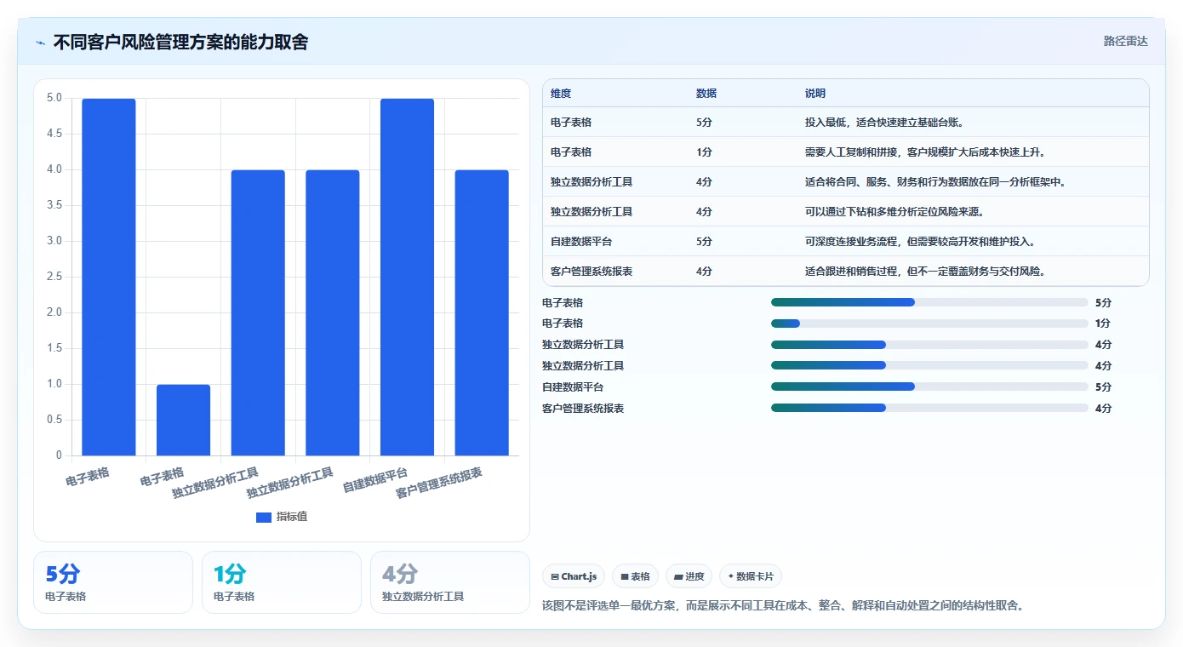The image size is (1183, 647).
Task: Click the short 1.0 bar for 电子表格
Action: pos(183,420)
